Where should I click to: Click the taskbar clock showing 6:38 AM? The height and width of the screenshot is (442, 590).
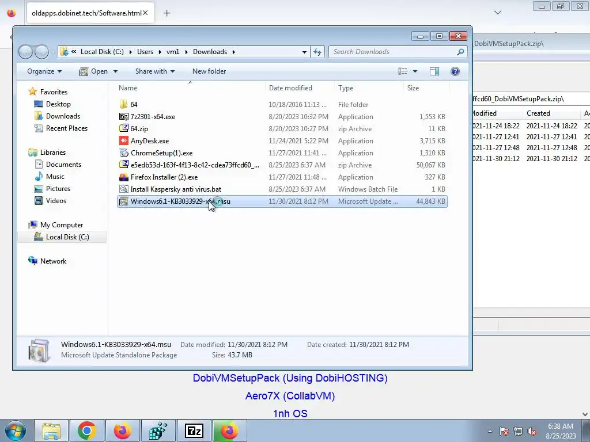[x=561, y=431]
